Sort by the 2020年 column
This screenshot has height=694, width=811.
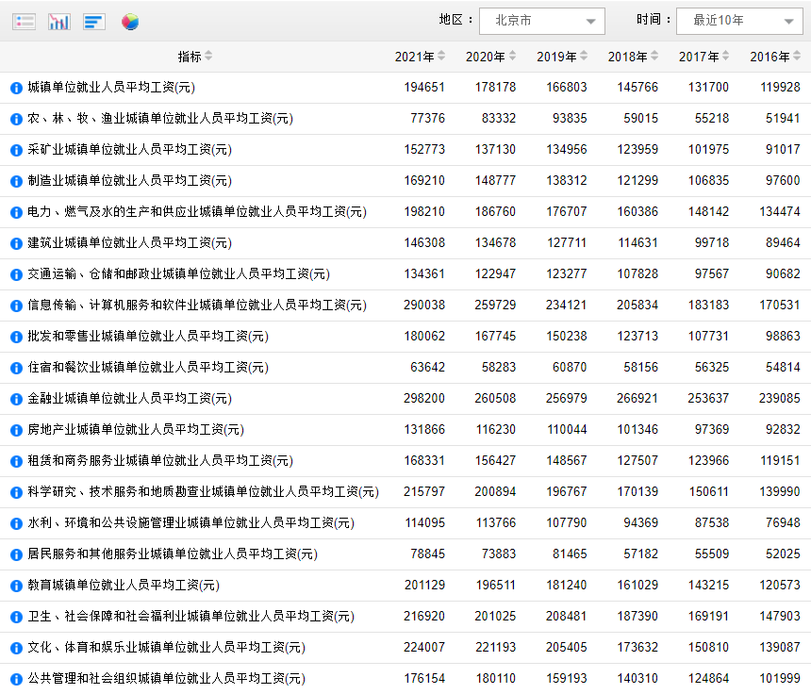512,56
